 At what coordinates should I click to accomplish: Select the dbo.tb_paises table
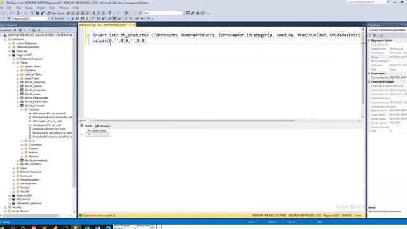(32, 94)
